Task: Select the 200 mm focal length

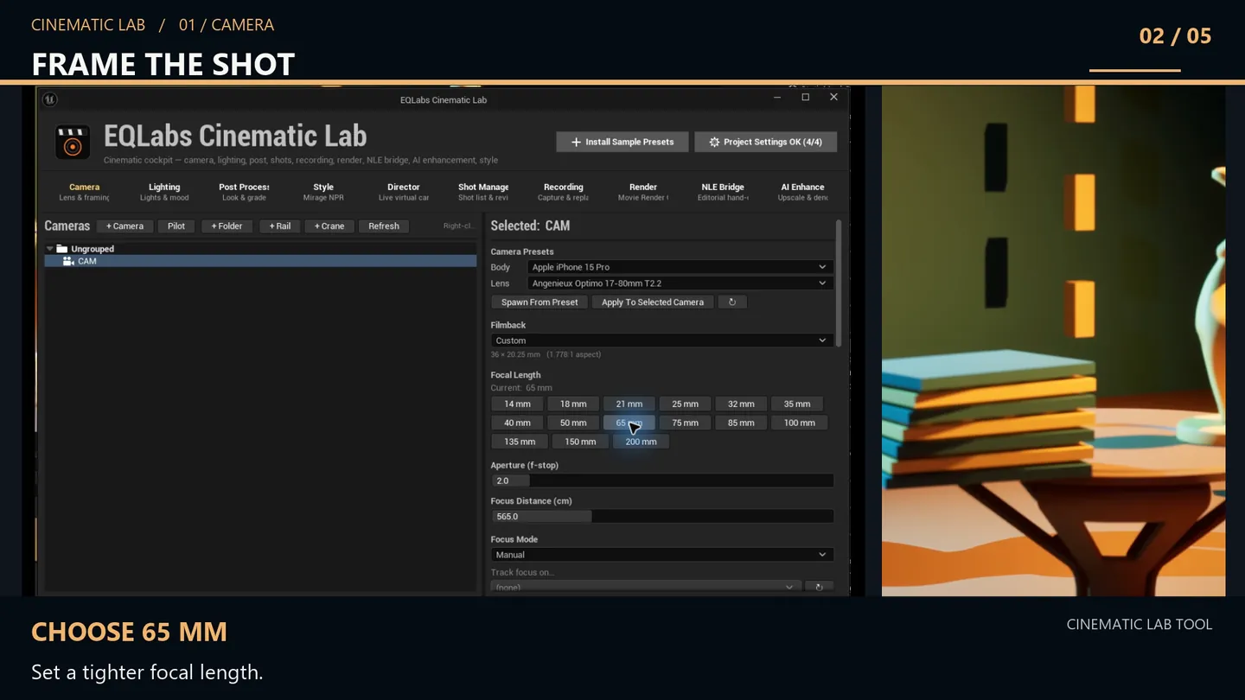Action: click(641, 442)
